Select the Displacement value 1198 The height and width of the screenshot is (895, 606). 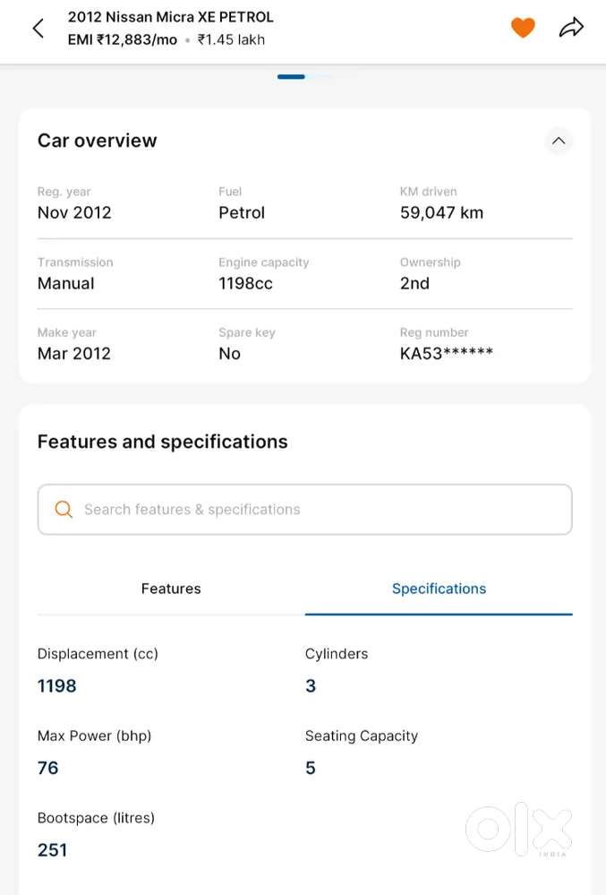coord(56,686)
